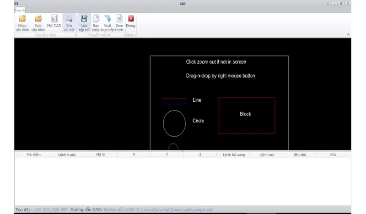Click the Mã điểm column header
This screenshot has height=214, width=366.
33,154
